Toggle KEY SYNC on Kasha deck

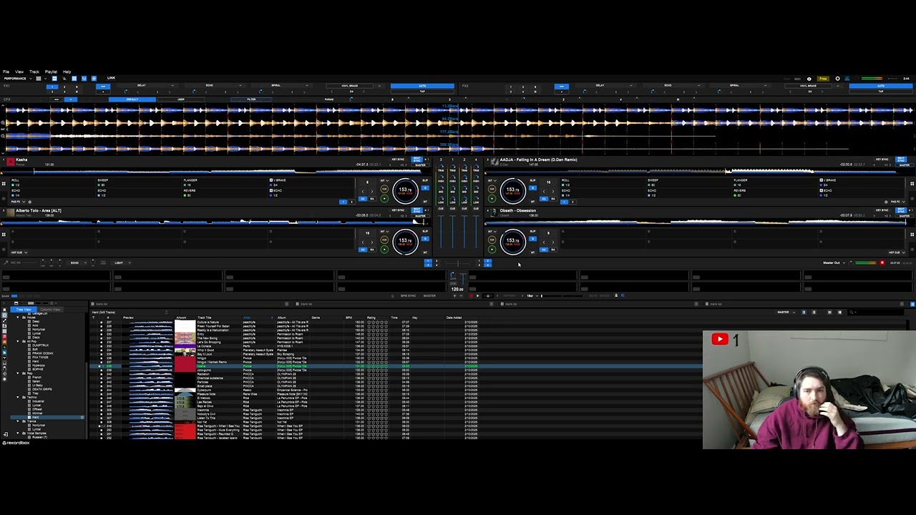398,160
